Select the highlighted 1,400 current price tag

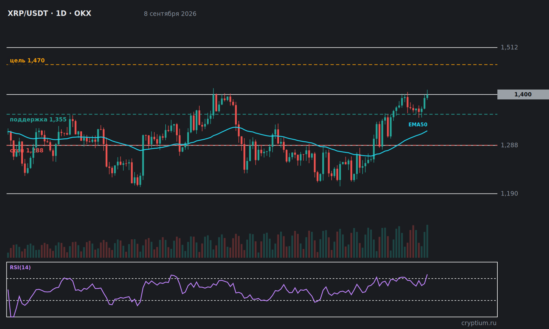click(x=523, y=95)
